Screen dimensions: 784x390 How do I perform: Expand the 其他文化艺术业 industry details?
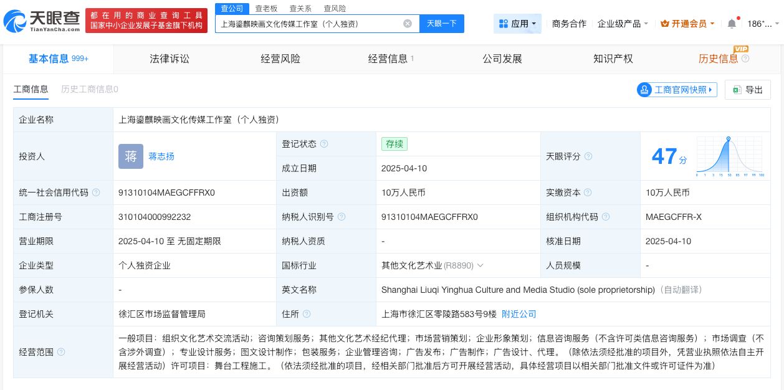(x=480, y=265)
